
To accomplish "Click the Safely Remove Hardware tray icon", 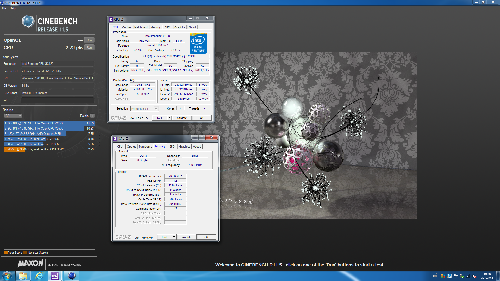I will pyautogui.click(x=462, y=276).
